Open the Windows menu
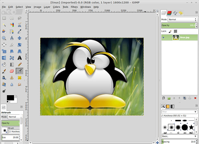The image size is (199, 144). [86, 7]
